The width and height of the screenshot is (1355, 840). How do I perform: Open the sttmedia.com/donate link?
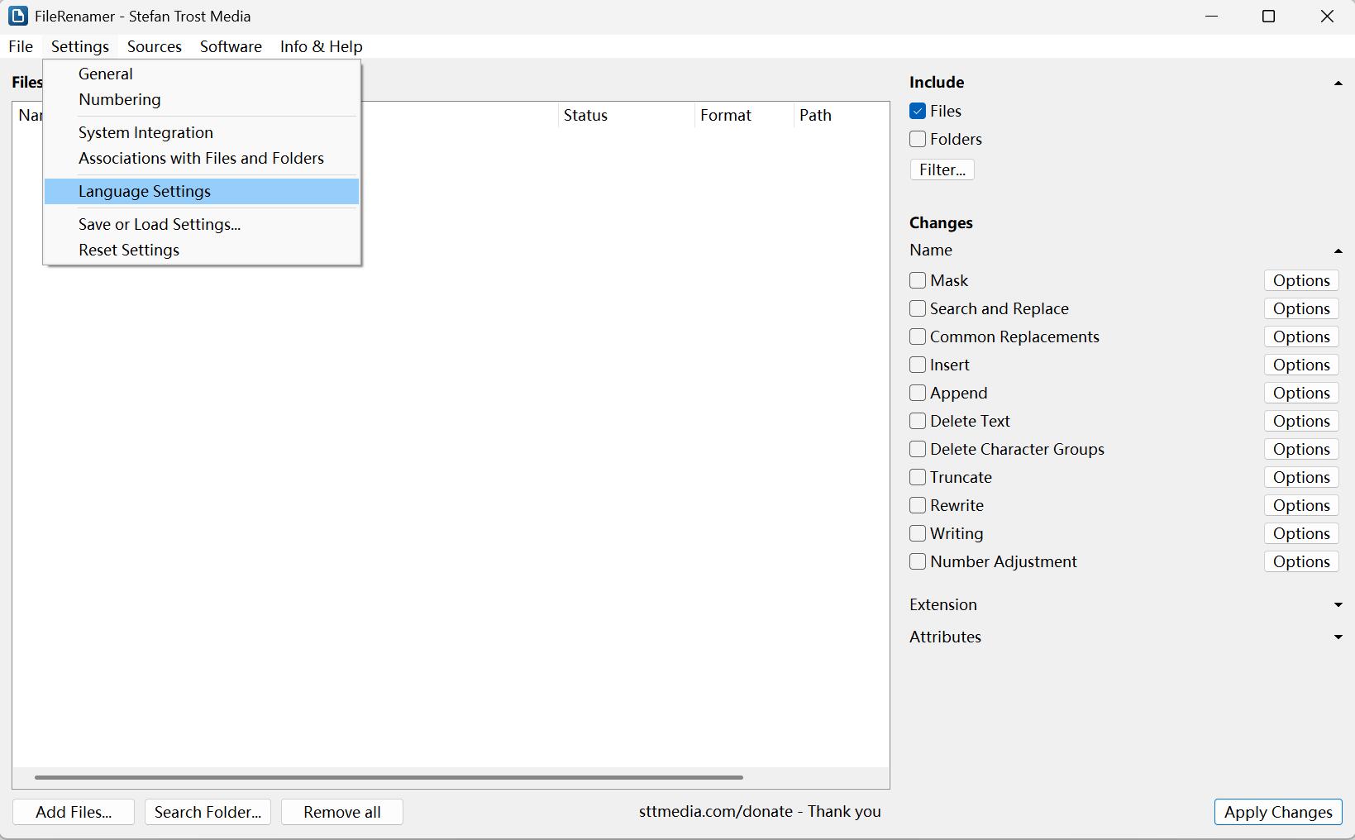point(760,812)
